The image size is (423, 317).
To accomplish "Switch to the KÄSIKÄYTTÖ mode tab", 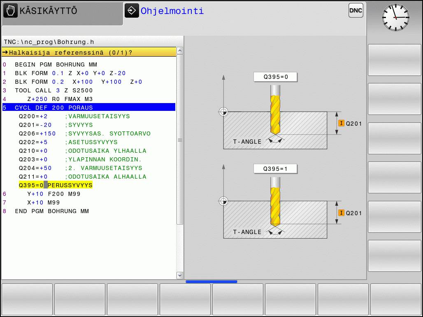I will pyautogui.click(x=63, y=14).
